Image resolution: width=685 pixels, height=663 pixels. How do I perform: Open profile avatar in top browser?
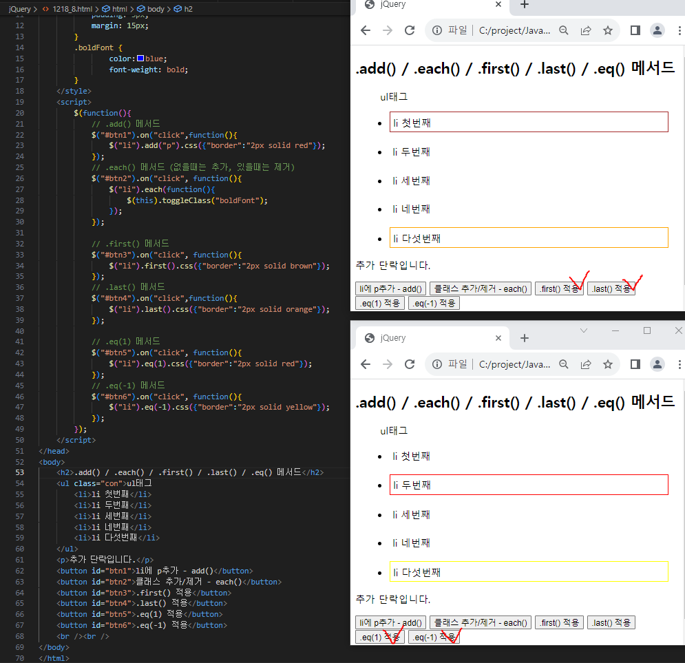click(657, 30)
